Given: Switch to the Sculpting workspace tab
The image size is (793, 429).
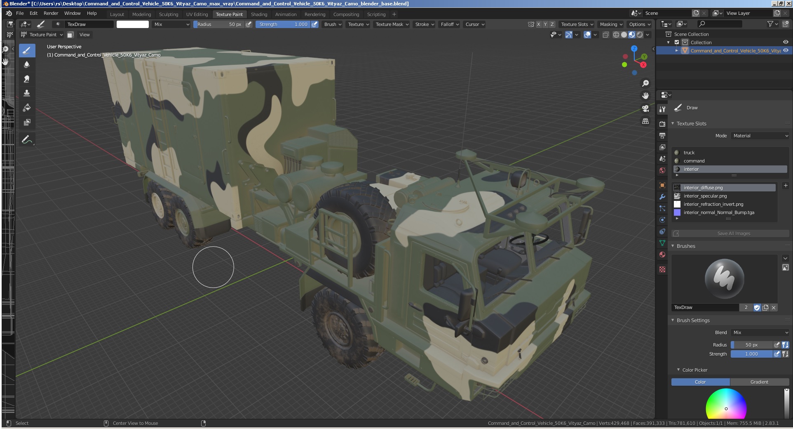Looking at the screenshot, I should 169,14.
